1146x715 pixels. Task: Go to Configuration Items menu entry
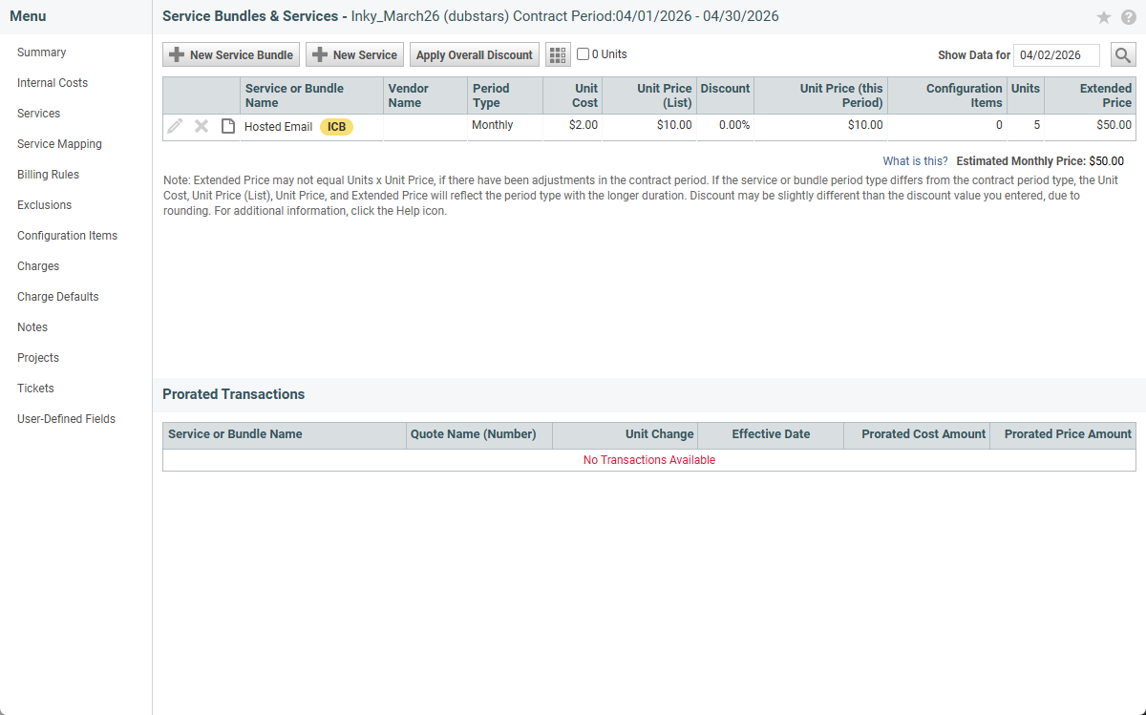click(x=67, y=236)
